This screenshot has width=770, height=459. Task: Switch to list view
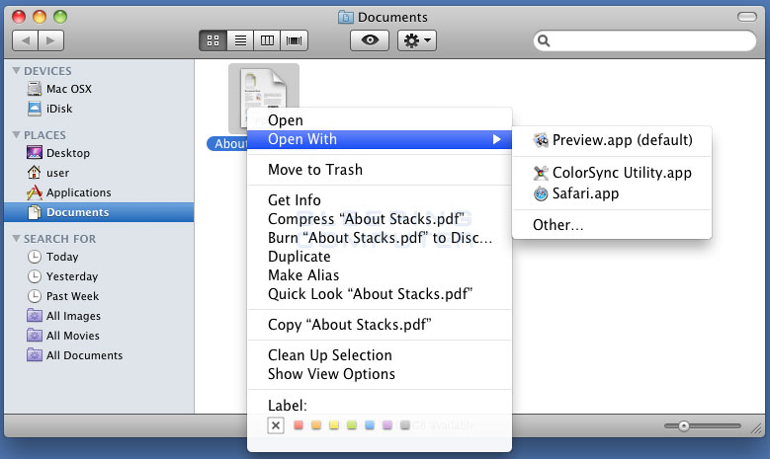[240, 40]
